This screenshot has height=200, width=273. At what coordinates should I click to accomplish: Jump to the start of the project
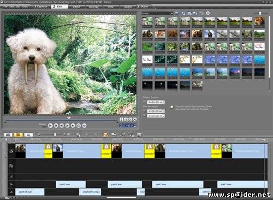click(x=56, y=126)
